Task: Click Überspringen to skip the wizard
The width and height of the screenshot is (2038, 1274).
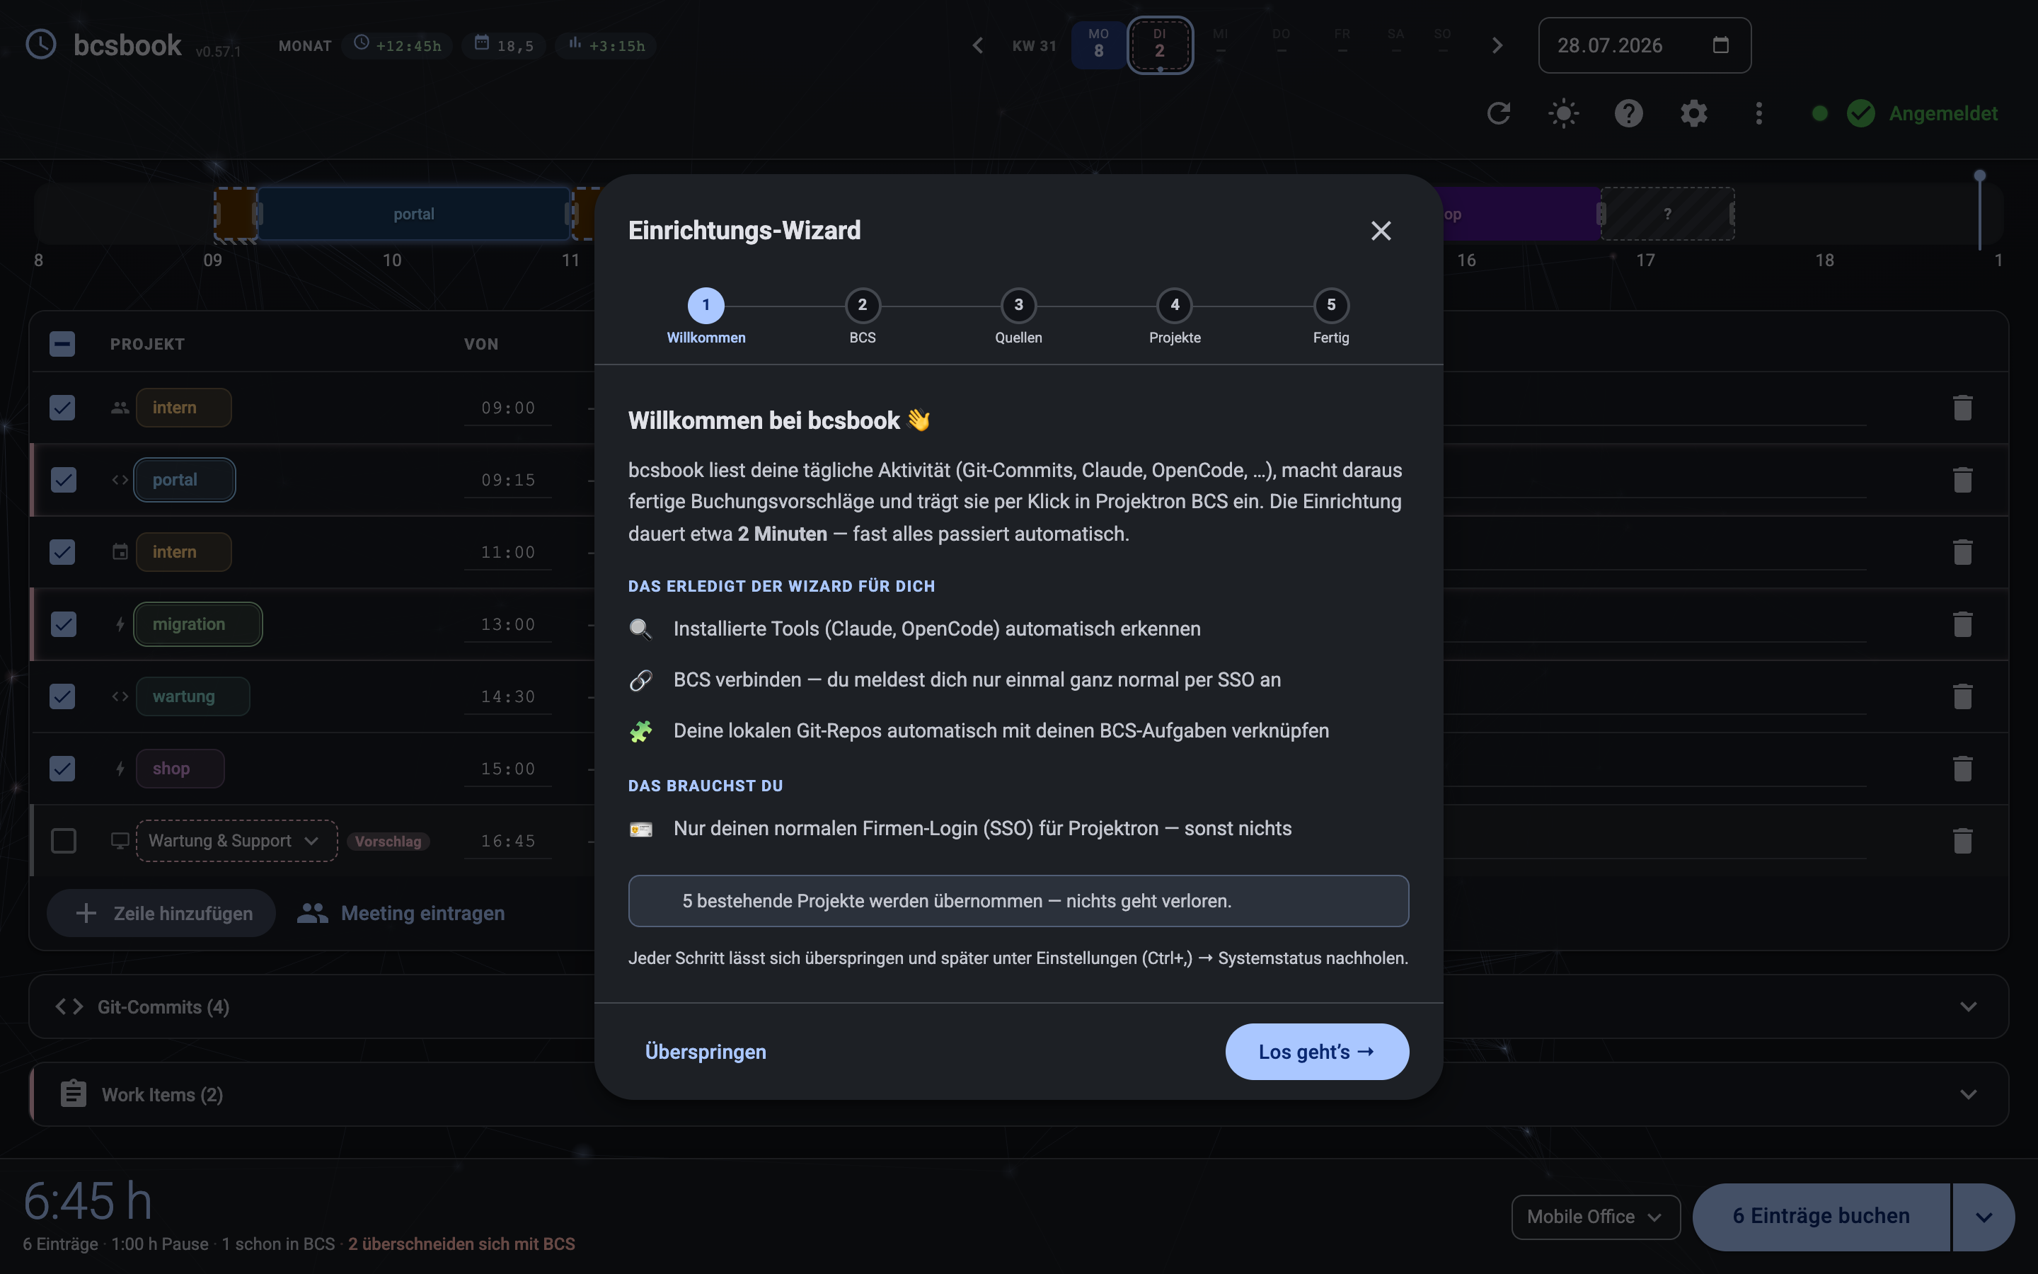Action: [x=705, y=1052]
